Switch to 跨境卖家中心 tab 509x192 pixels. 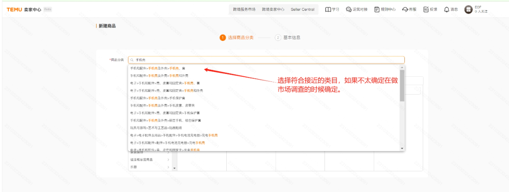pos(273,9)
